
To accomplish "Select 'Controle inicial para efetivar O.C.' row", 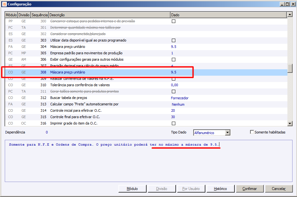I will pos(146,110).
